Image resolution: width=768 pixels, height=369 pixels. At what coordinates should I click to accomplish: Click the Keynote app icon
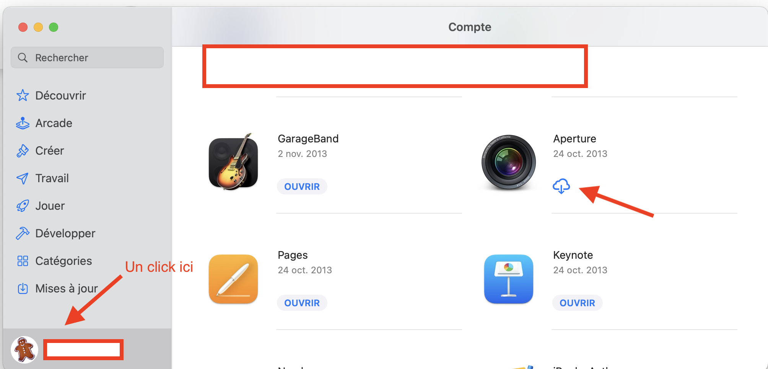(x=508, y=279)
